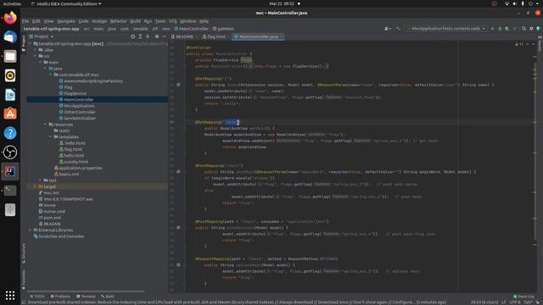Expand the target folder

point(35,186)
